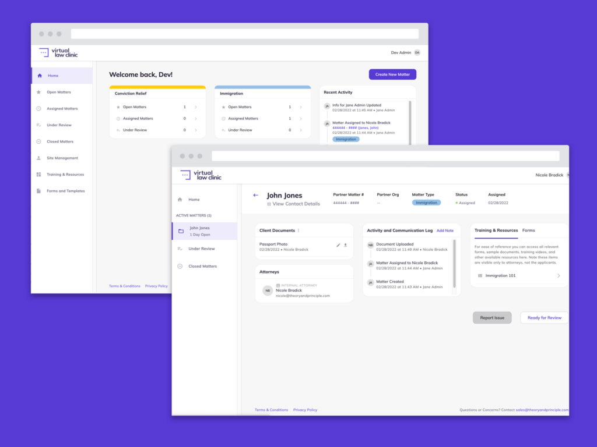
Task: Click the Site Management person icon
Action: (38, 158)
